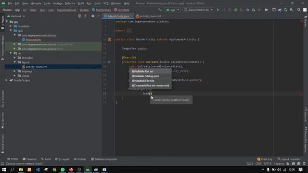The height and width of the screenshot is (173, 308).
Task: Open the VCS menu
Action: (x=106, y=3)
